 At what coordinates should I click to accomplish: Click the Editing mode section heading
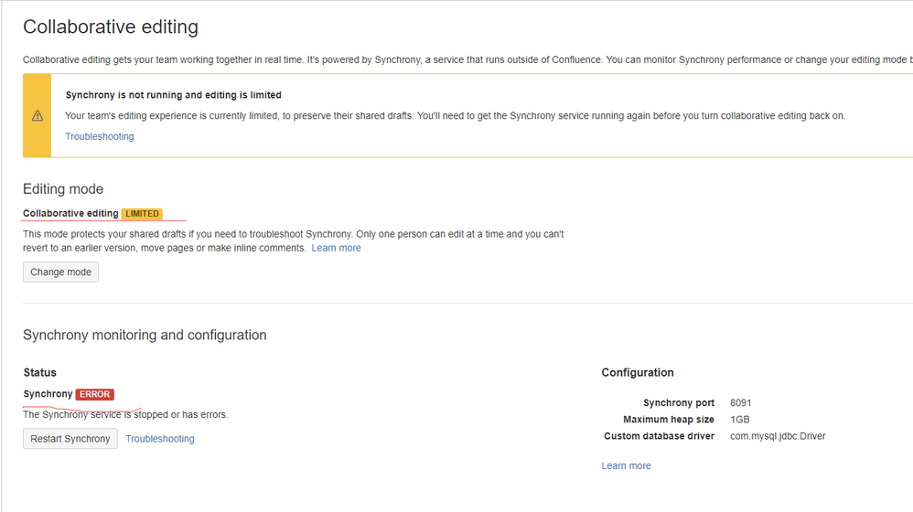(x=63, y=189)
